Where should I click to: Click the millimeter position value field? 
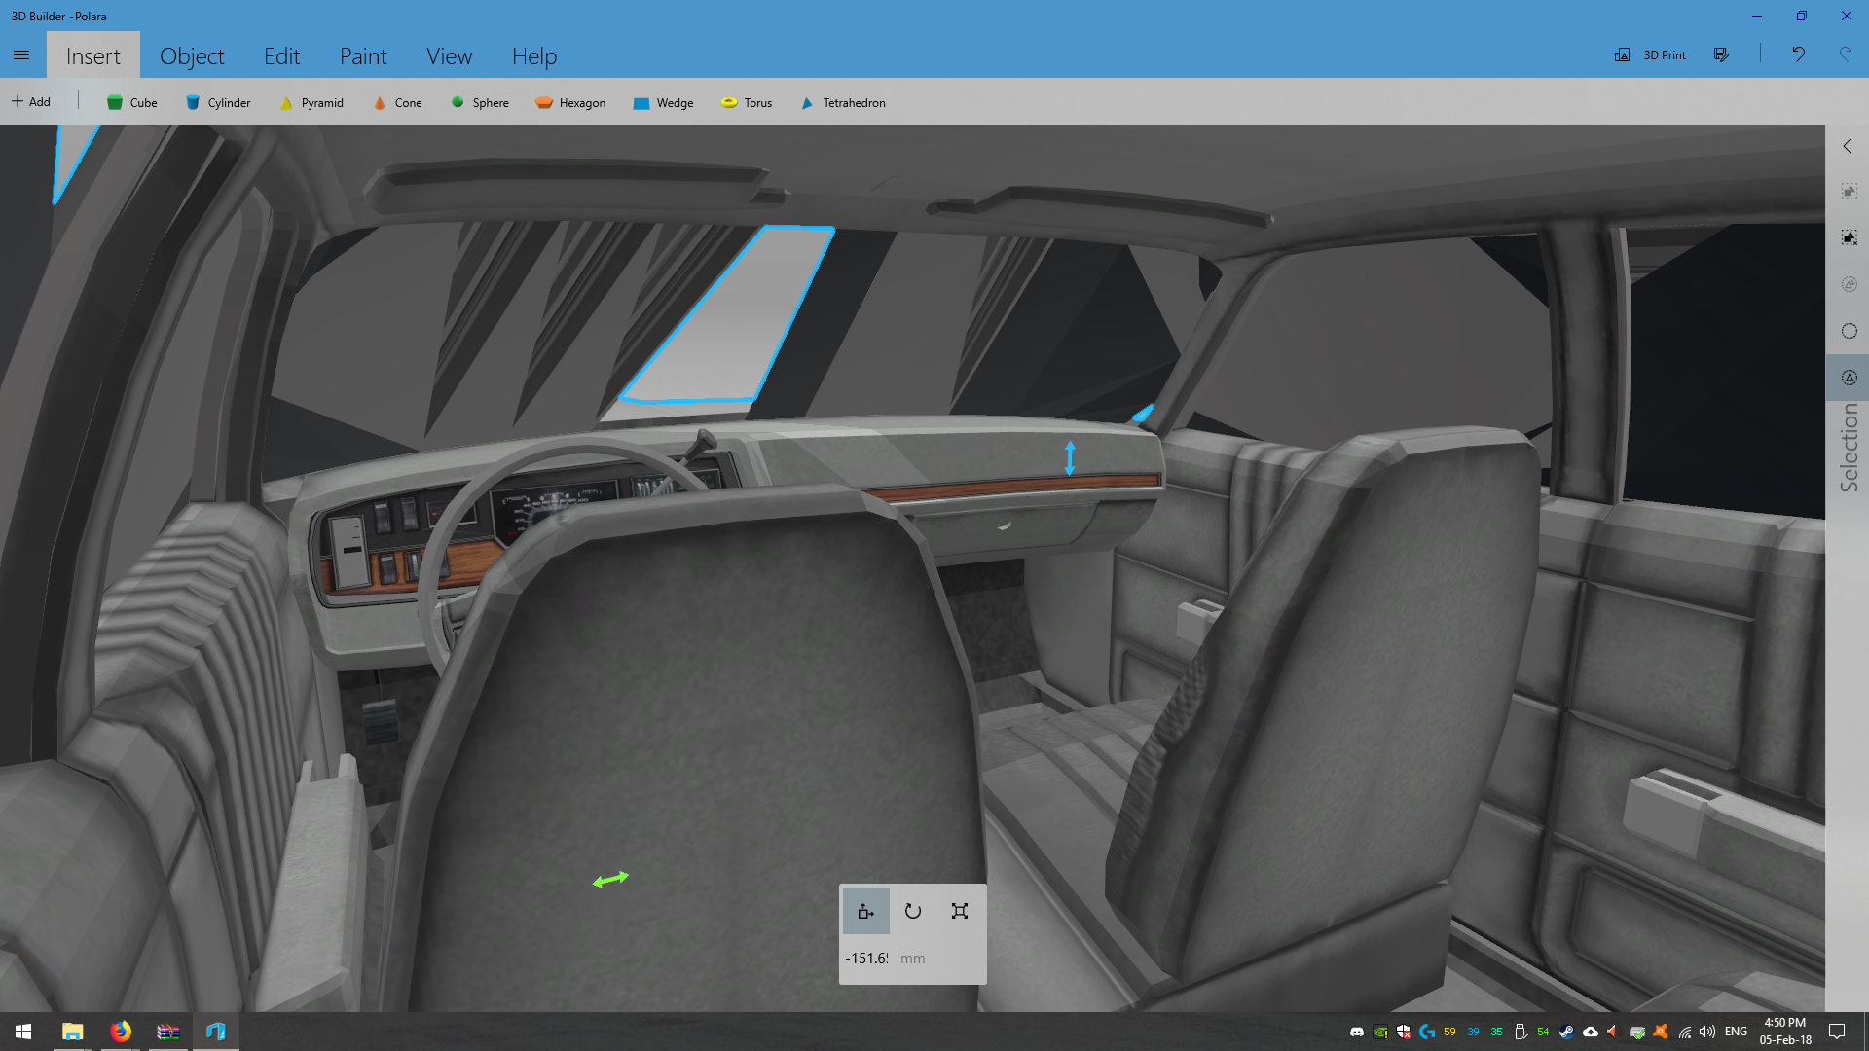866,959
